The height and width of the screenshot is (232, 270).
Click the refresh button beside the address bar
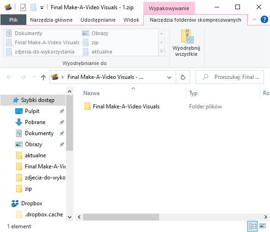click(183, 77)
